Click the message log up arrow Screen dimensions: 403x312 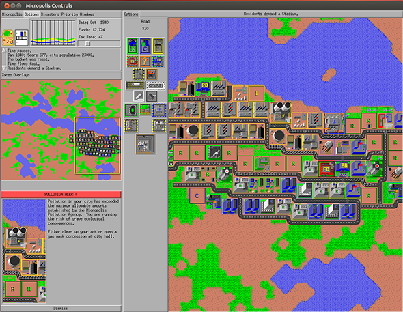tap(4, 51)
